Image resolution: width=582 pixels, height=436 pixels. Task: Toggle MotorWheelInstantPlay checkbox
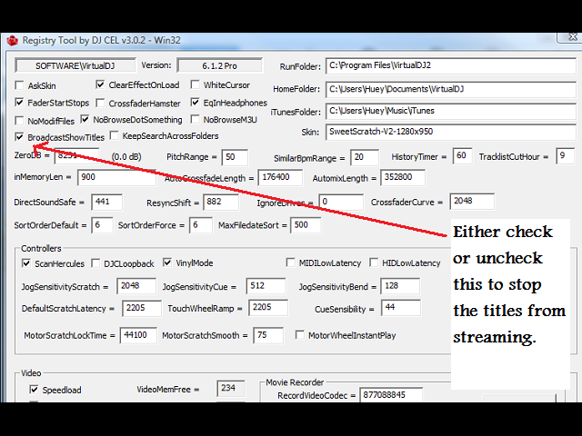(299, 335)
